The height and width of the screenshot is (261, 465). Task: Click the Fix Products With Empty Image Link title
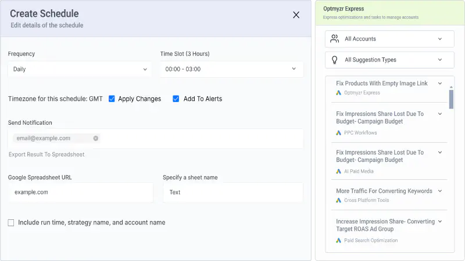pyautogui.click(x=382, y=84)
